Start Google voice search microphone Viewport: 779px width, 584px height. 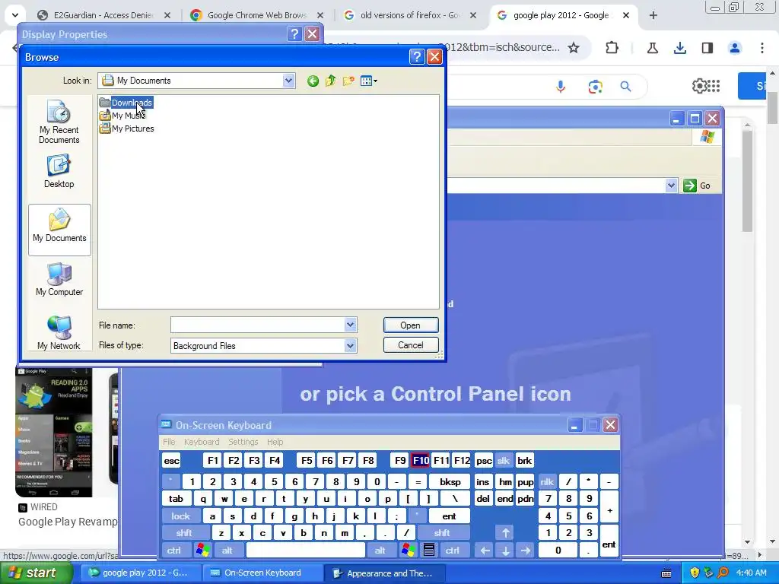tap(561, 87)
